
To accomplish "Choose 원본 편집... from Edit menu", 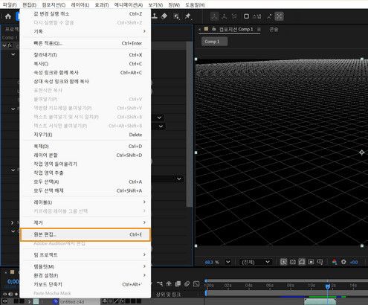I will coord(85,234).
